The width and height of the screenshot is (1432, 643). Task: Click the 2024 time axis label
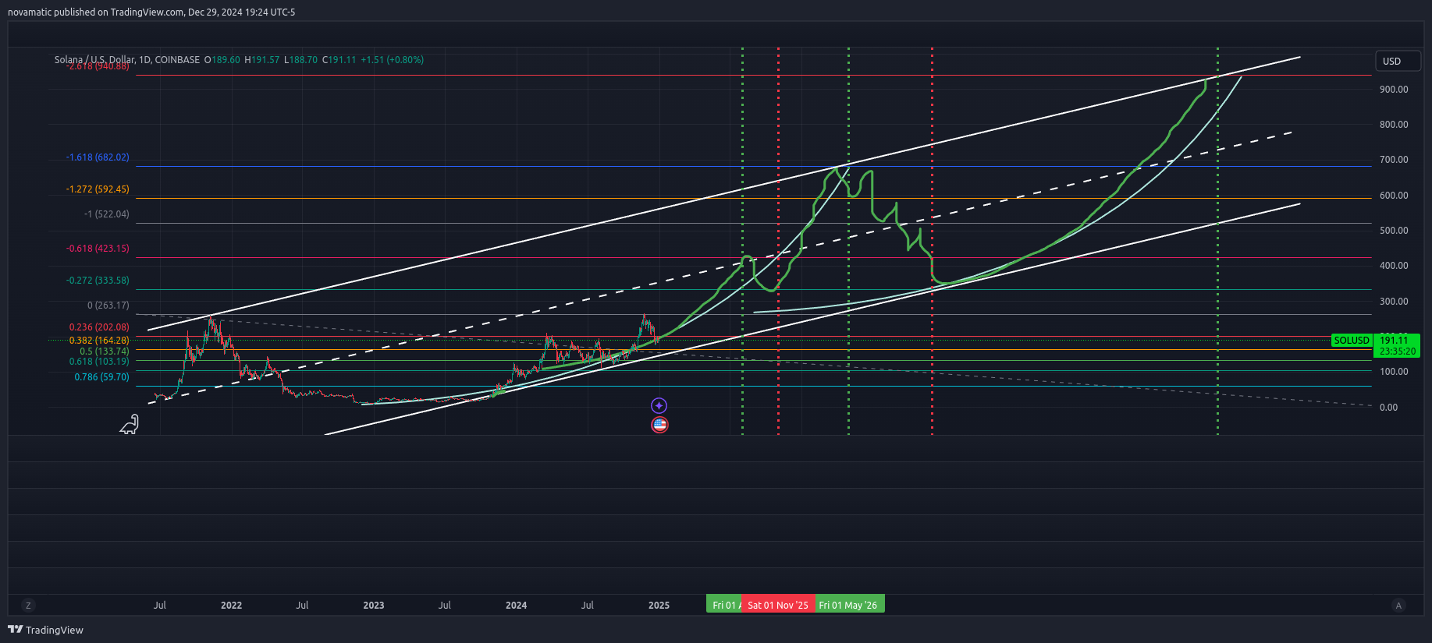[516, 606]
